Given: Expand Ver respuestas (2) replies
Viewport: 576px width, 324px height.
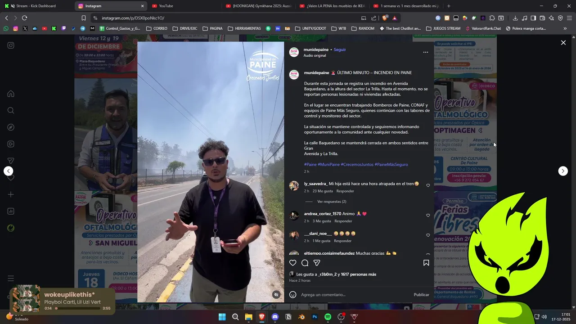Looking at the screenshot, I should click(x=332, y=202).
